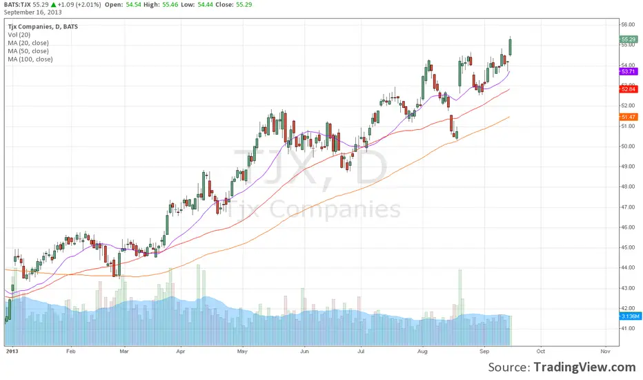Click the red 52.84 MA price tag
643x380 pixels.
629,89
